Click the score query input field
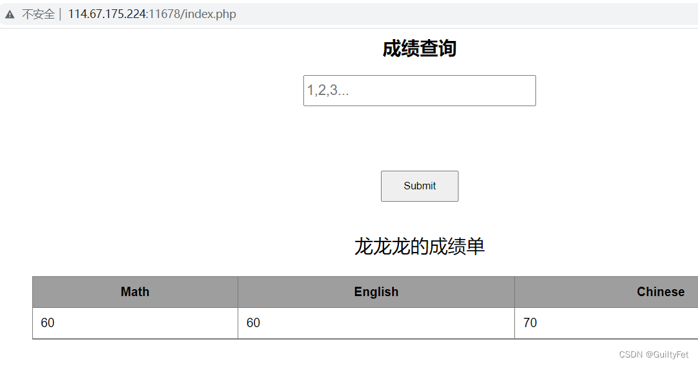This screenshot has width=698, height=365. click(419, 91)
